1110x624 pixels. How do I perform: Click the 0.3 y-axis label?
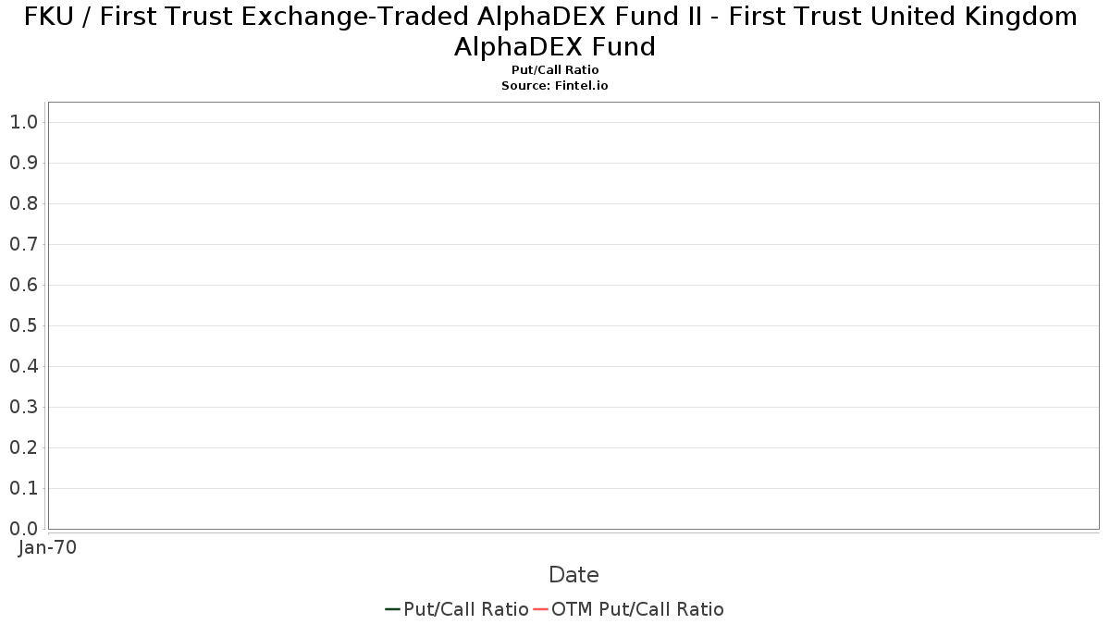pyautogui.click(x=23, y=407)
